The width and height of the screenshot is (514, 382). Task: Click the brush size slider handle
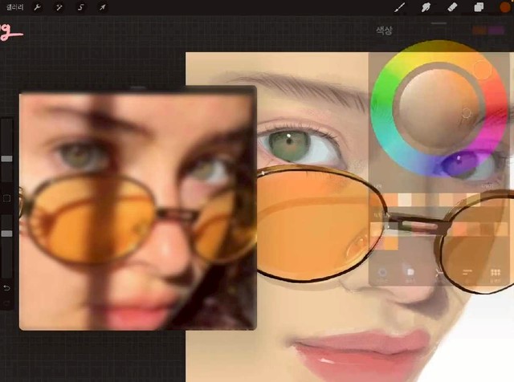point(7,159)
